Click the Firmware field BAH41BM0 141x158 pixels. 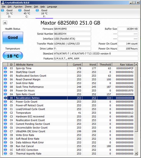(x=72, y=29)
